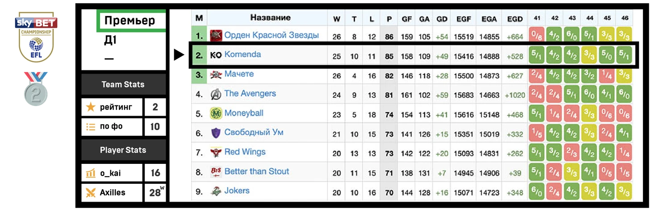Click the Team Stats header
Viewport: 652px width, 211px height.
coord(123,85)
